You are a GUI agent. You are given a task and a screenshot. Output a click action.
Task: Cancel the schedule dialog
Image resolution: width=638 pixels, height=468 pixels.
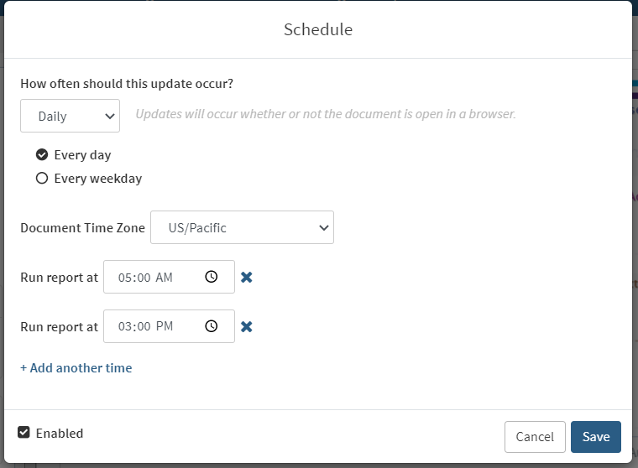coord(535,437)
